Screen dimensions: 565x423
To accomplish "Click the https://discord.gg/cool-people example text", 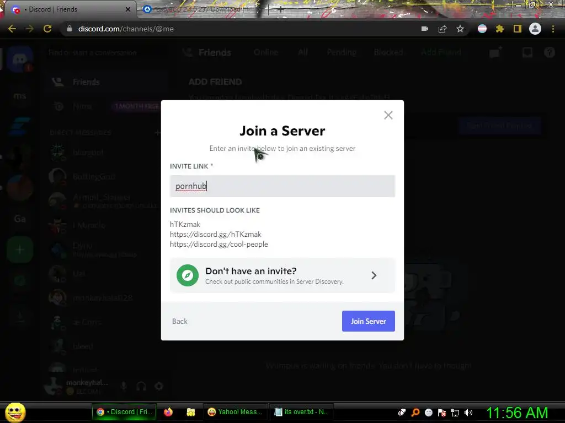I will [x=218, y=244].
